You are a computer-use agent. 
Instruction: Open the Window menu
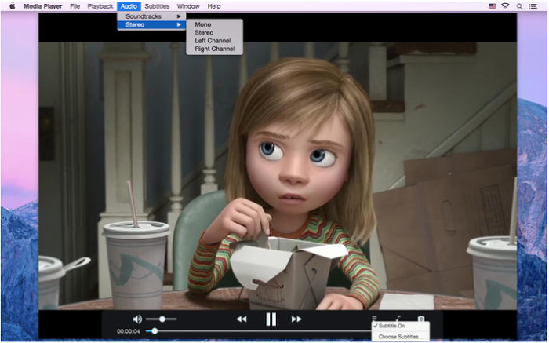tap(188, 6)
